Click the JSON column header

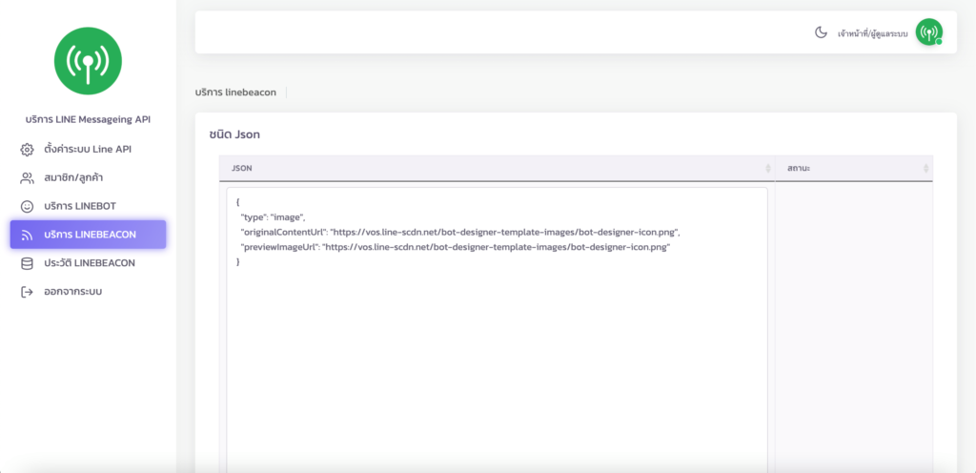tap(497, 169)
